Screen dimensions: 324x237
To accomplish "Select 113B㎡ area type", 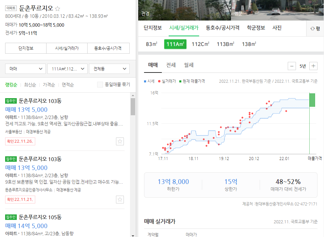I will [225, 44].
